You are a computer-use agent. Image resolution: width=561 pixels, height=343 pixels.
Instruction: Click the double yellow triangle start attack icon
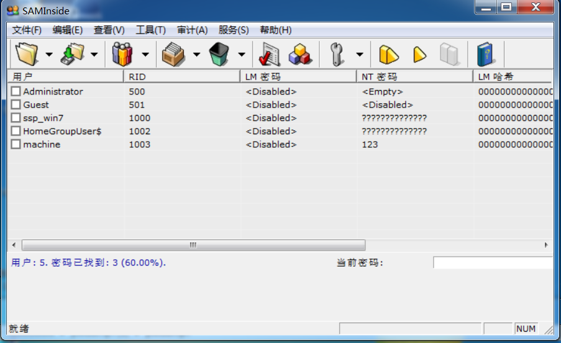(388, 55)
